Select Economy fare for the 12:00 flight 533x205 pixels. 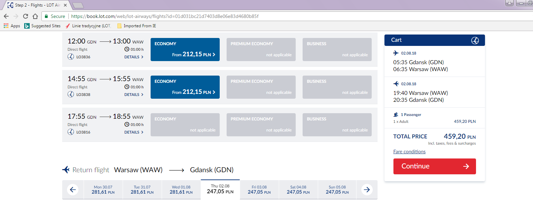(x=185, y=49)
